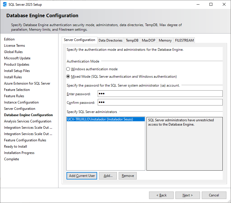Click the Edition step in sidebar
The image size is (231, 203).
pyautogui.click(x=9, y=39)
